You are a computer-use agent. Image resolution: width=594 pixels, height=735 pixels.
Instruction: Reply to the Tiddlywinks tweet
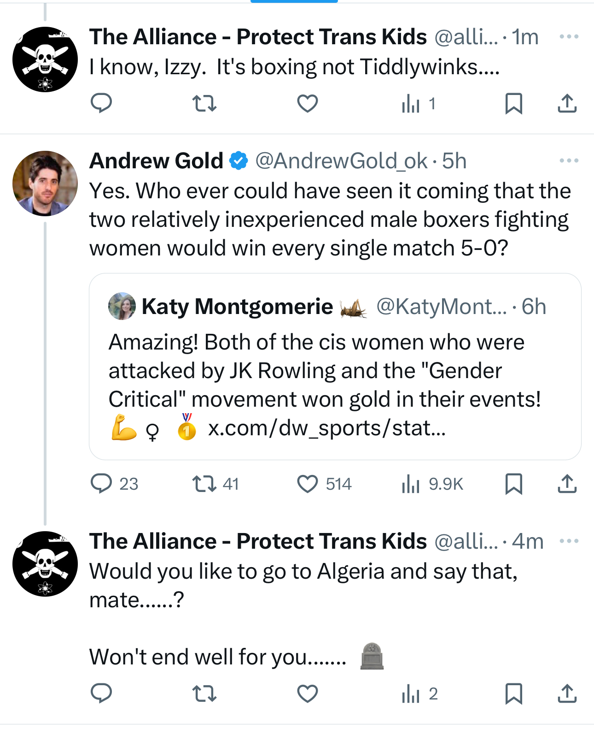(101, 103)
